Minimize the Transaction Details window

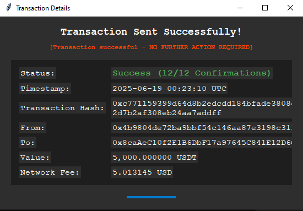240,8
